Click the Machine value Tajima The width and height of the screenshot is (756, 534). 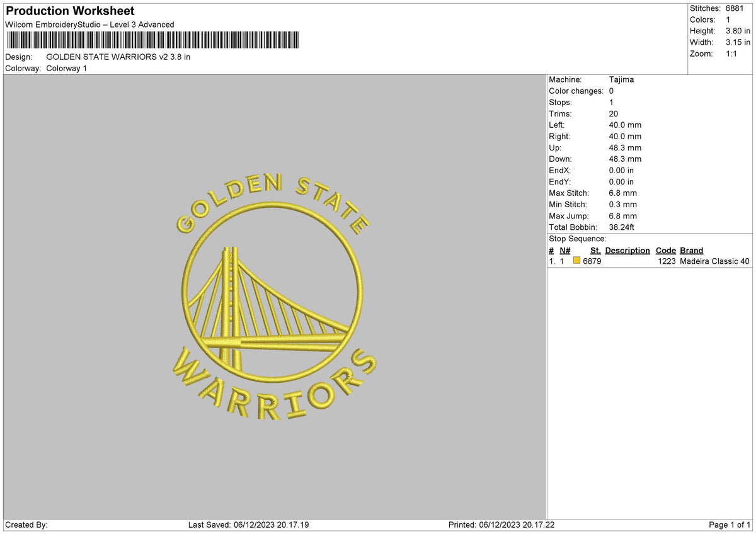[621, 79]
